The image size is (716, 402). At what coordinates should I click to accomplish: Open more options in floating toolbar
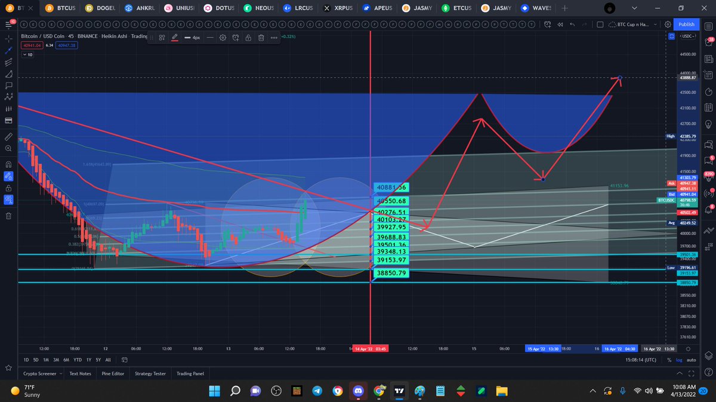pos(274,37)
